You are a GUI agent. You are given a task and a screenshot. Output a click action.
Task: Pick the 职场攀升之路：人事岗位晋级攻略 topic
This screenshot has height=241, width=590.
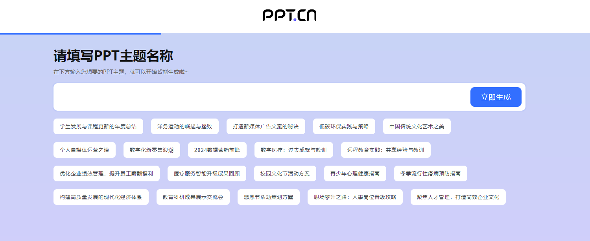point(355,197)
